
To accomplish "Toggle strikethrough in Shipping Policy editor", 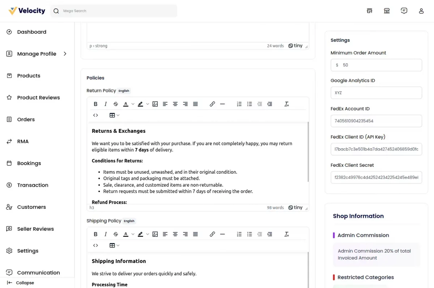I will [x=116, y=234].
